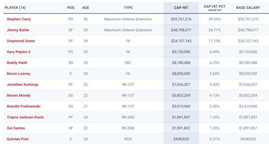Viewport: 269px width, 144px height.
Task: Sort the table by AGE header
Action: (86, 8)
